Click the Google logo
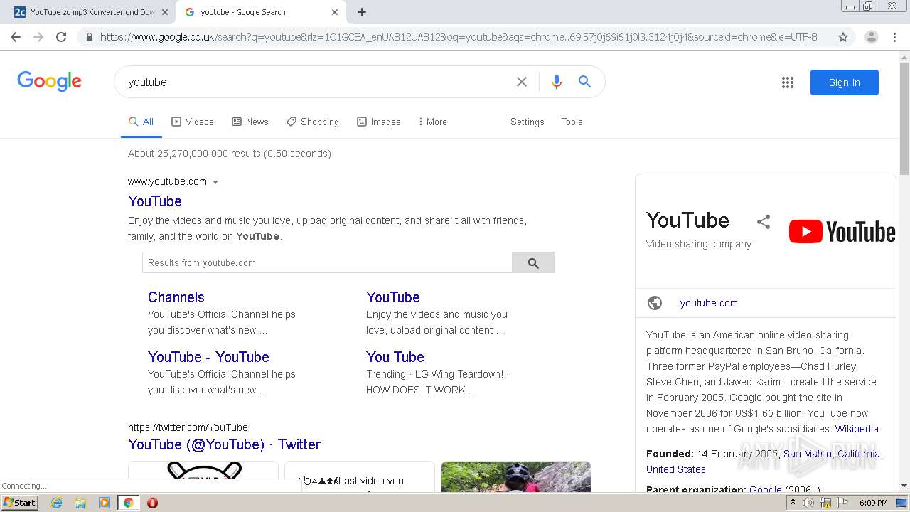910x512 pixels. click(50, 81)
